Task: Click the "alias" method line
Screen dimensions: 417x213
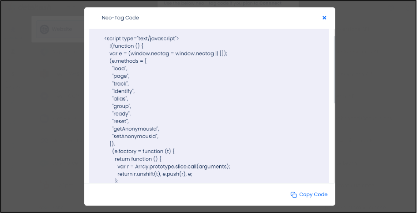Action: [x=120, y=99]
